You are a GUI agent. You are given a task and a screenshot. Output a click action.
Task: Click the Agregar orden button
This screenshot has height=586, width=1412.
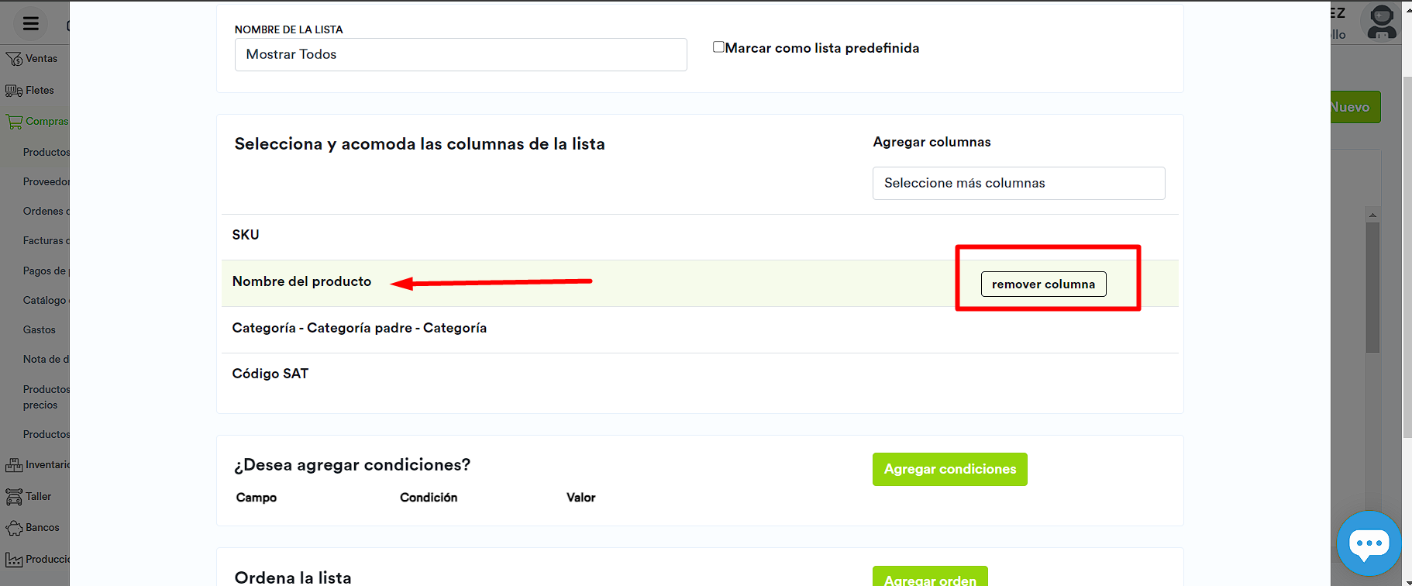(930, 577)
